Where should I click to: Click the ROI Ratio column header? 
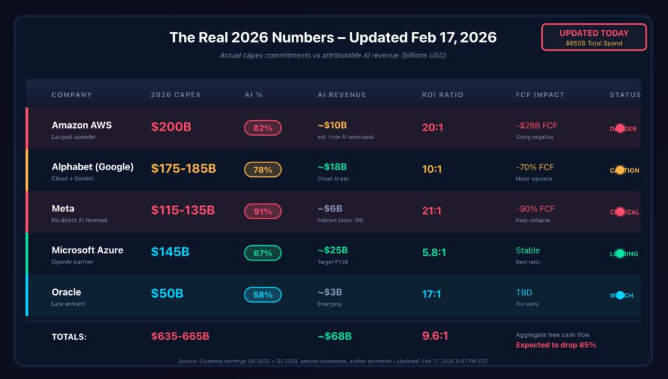(442, 95)
